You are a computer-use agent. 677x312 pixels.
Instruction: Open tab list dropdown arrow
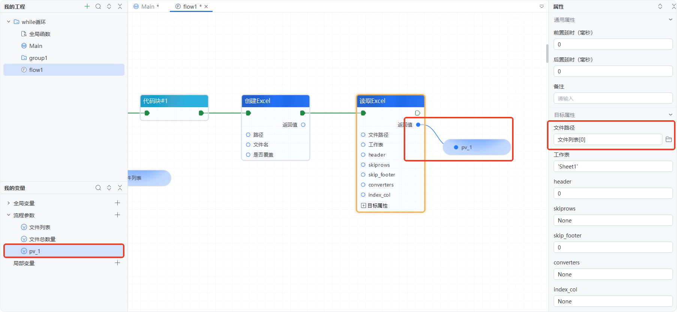click(542, 6)
